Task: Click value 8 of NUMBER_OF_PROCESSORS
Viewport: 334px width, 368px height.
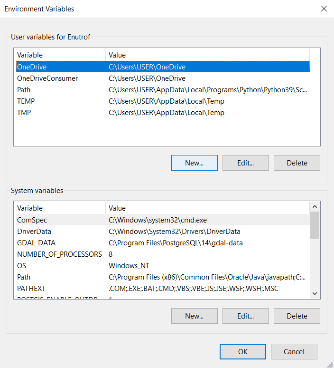Action: click(x=111, y=254)
